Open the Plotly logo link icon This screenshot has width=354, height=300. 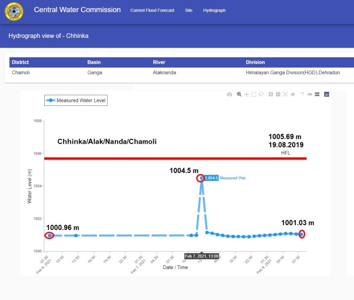coord(326,94)
